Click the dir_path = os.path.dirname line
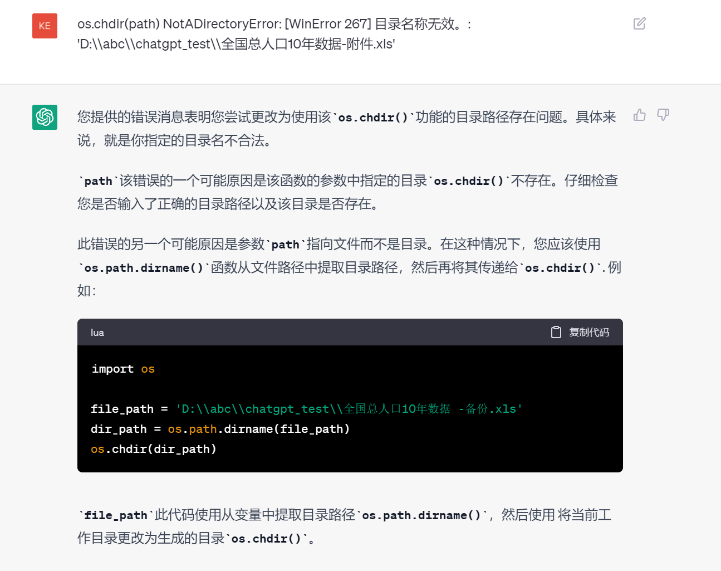Viewport: 721px width, 571px height. click(220, 429)
